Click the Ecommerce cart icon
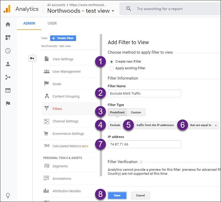 [46, 134]
